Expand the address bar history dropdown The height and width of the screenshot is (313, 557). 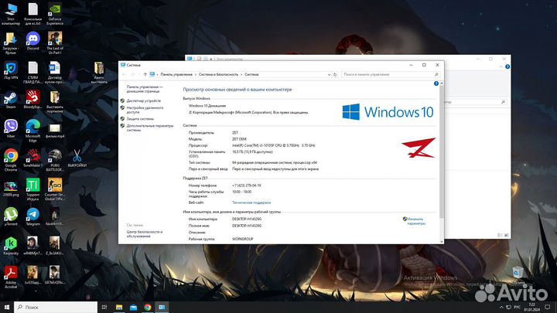pos(329,74)
